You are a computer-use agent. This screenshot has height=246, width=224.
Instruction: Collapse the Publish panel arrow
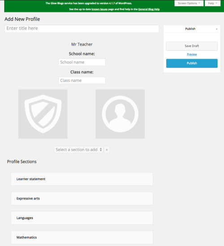(x=217, y=29)
